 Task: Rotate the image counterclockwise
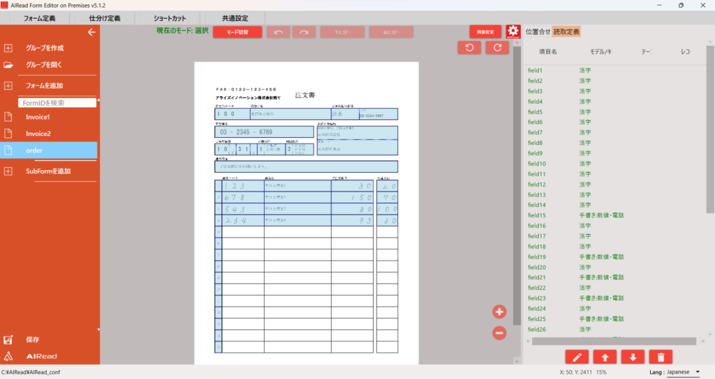(x=469, y=47)
